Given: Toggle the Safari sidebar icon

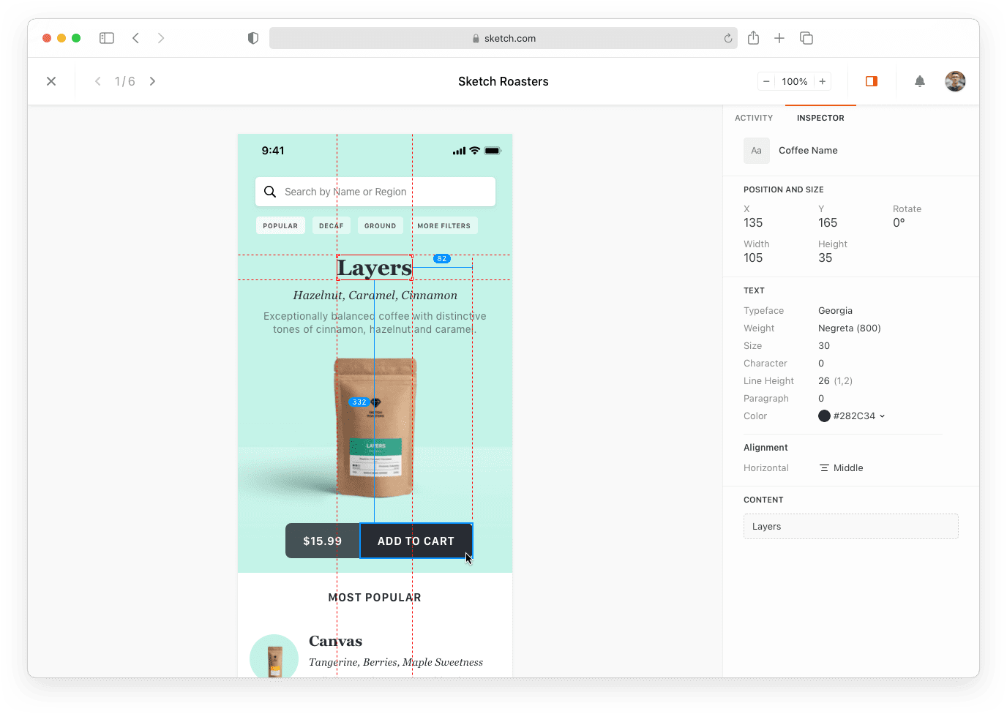Looking at the screenshot, I should [107, 38].
